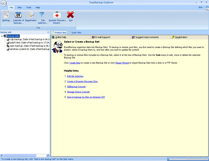209x161 pixels.
Task: Follow the Repair Wizard link
Action: 122,63
